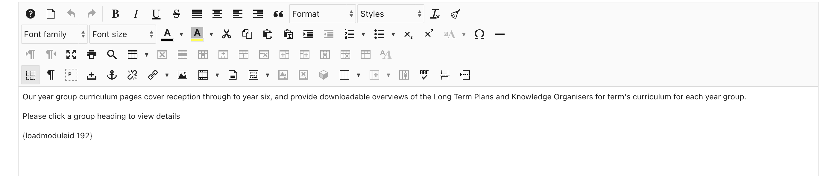This screenshot has height=176, width=835.
Task: Expand the numbered list options arrow
Action: (x=363, y=34)
